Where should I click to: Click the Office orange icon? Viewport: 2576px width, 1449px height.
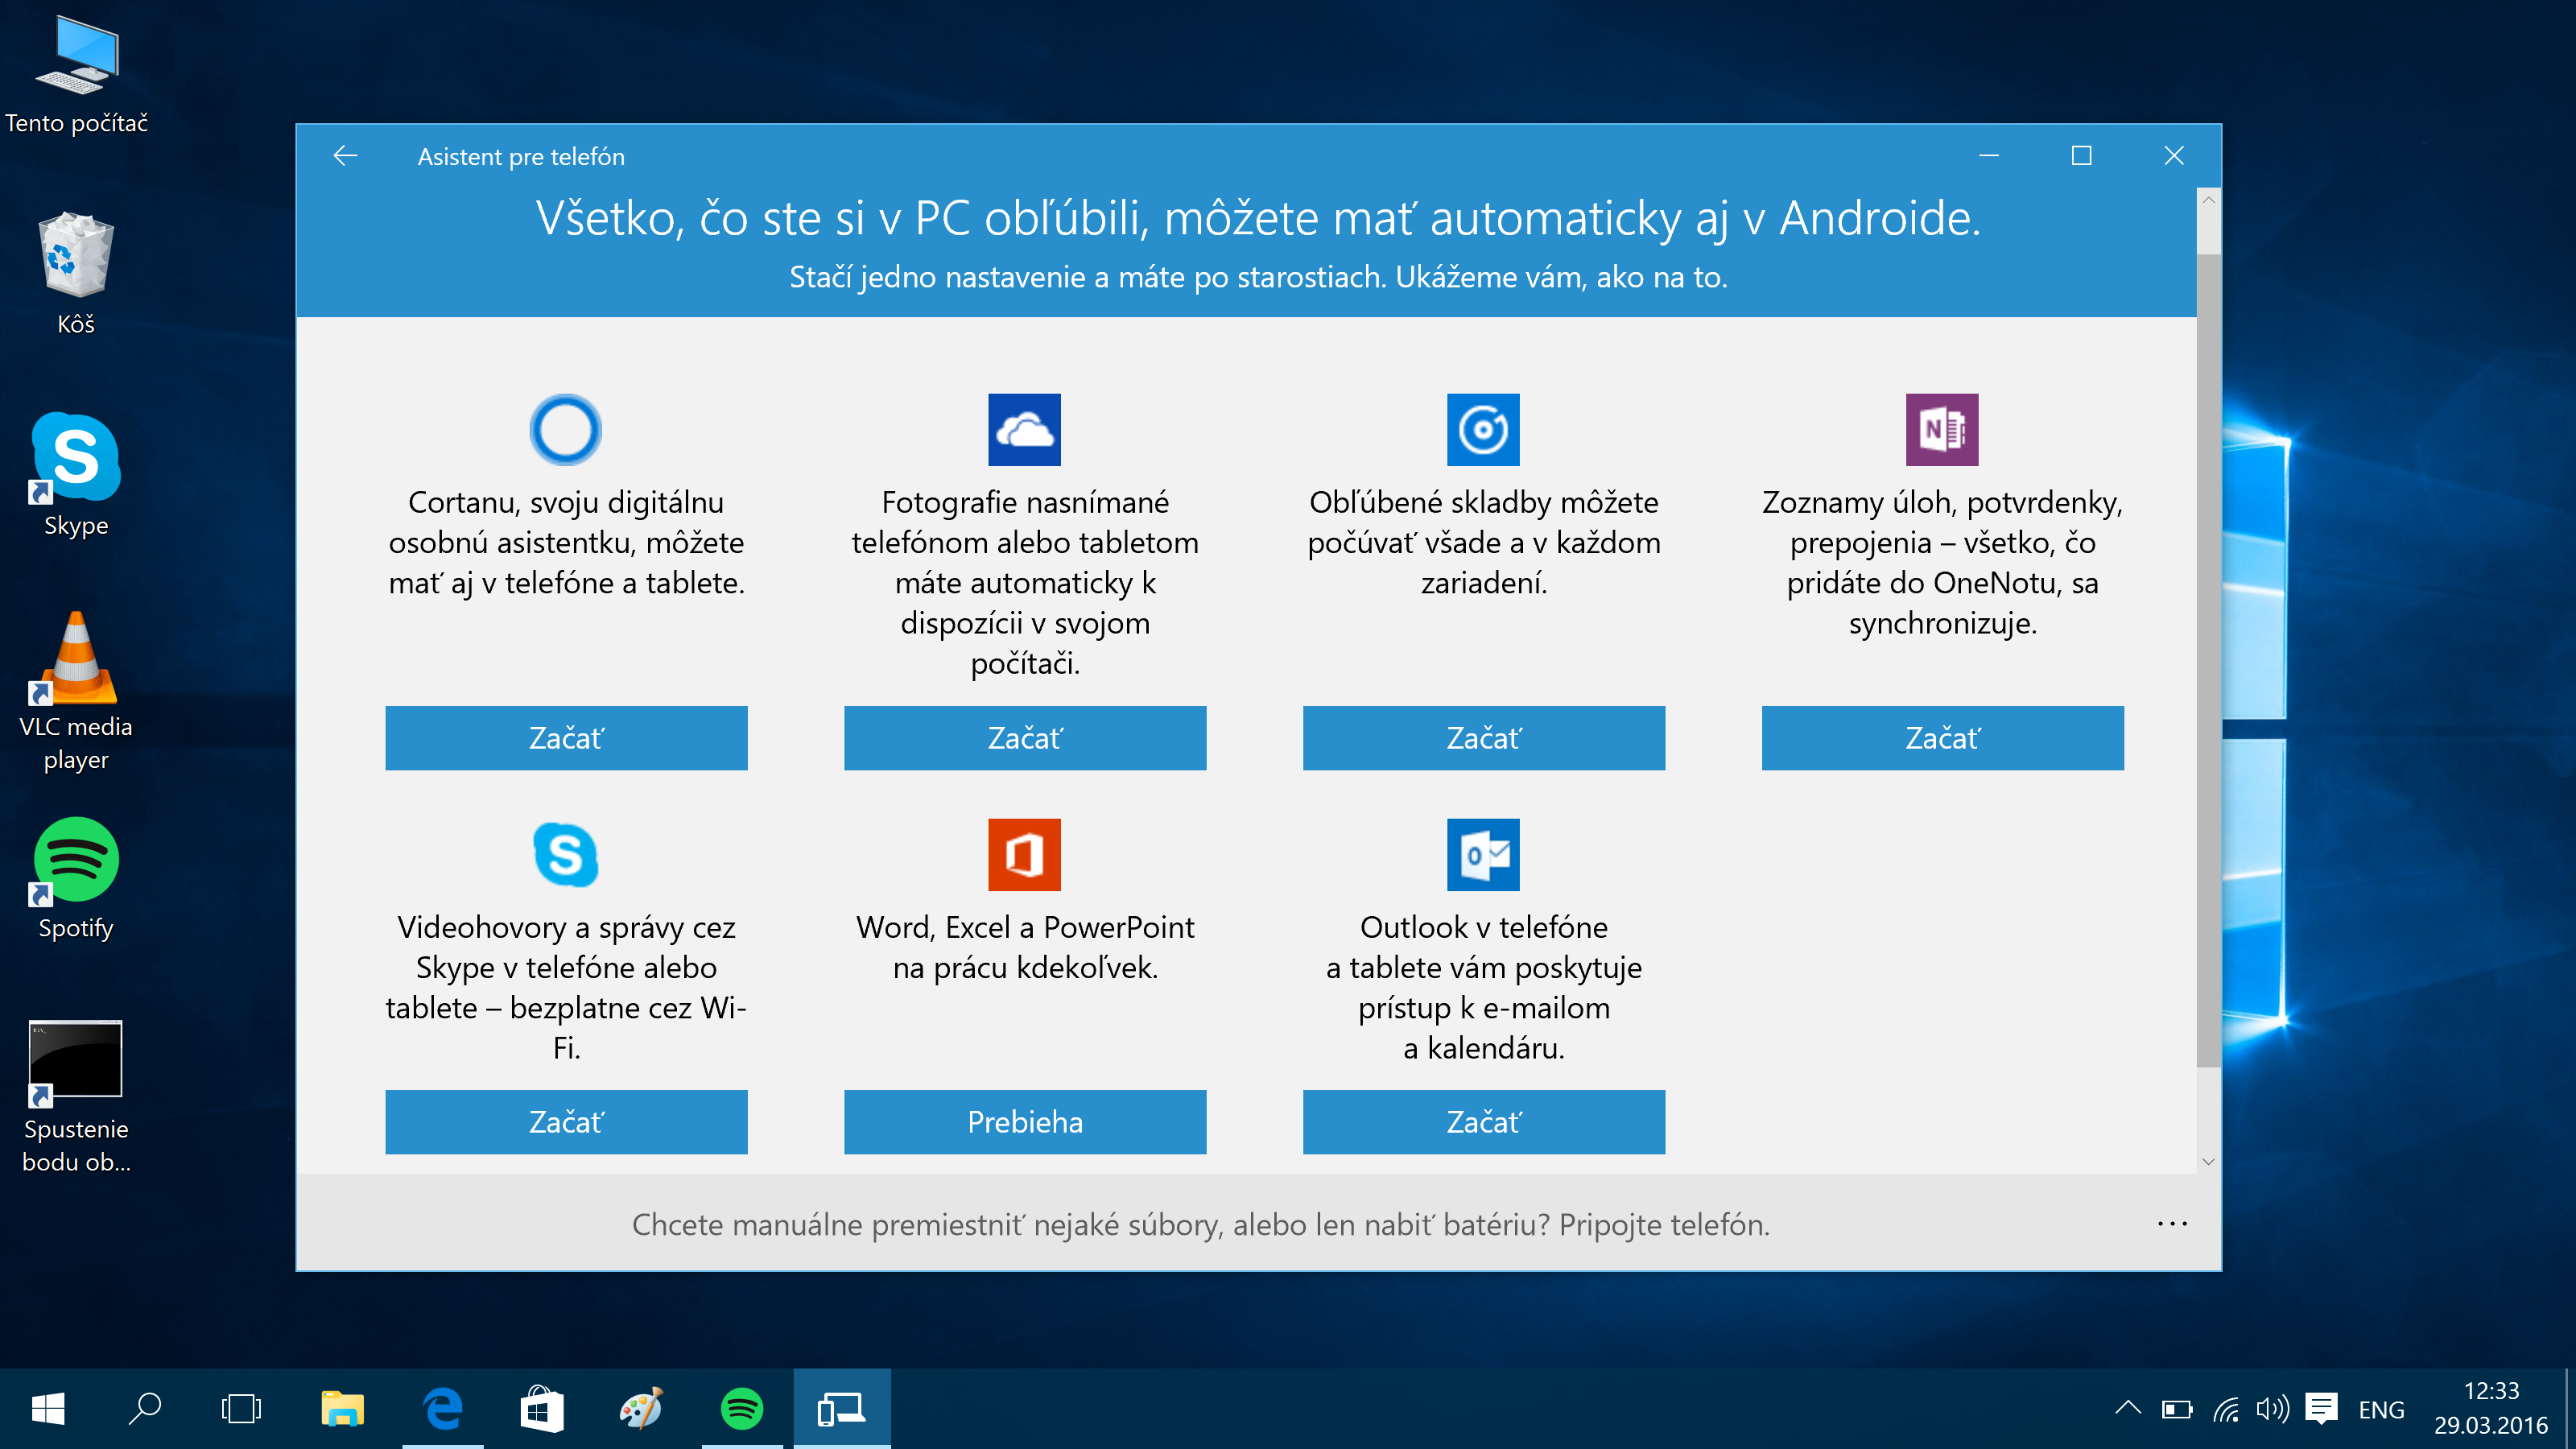pos(1024,855)
